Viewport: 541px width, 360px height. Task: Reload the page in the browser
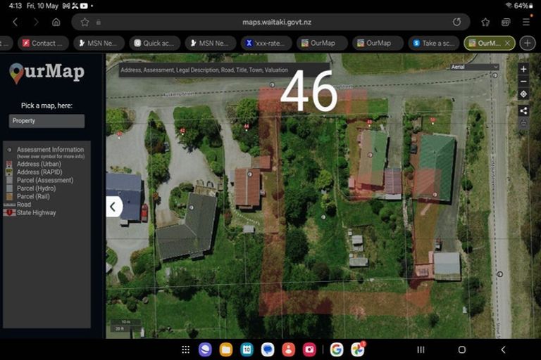pyautogui.click(x=456, y=22)
